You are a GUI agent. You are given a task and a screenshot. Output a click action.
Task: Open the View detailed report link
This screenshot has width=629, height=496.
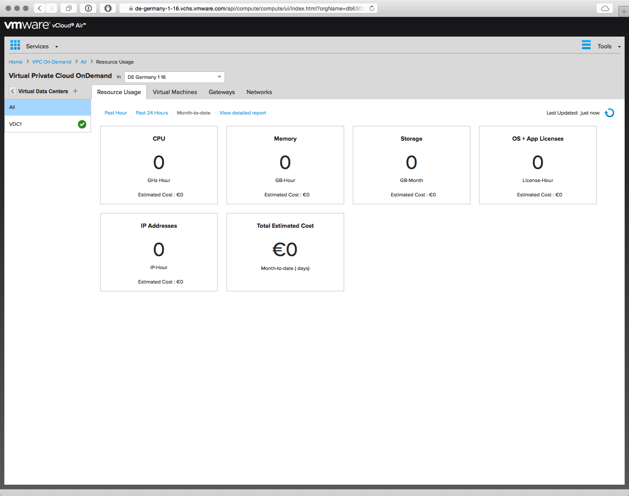243,113
